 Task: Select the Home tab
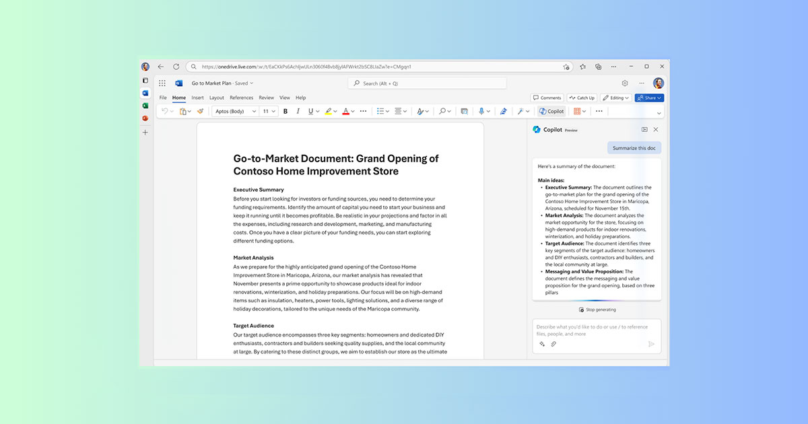coord(179,98)
